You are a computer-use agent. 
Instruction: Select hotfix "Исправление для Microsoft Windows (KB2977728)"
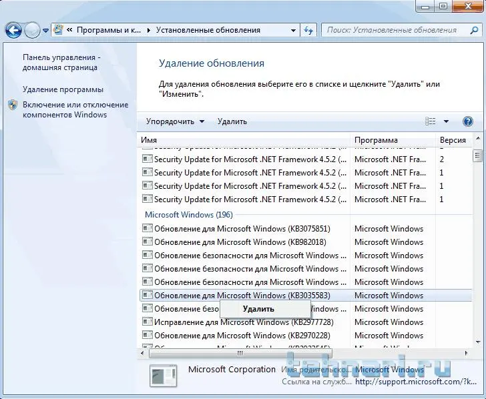point(306,322)
